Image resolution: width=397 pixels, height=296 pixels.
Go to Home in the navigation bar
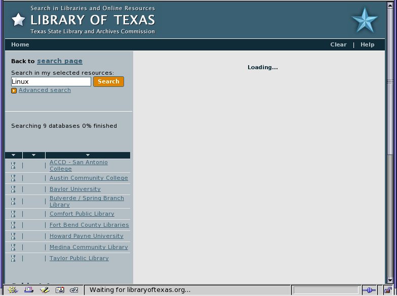(20, 44)
